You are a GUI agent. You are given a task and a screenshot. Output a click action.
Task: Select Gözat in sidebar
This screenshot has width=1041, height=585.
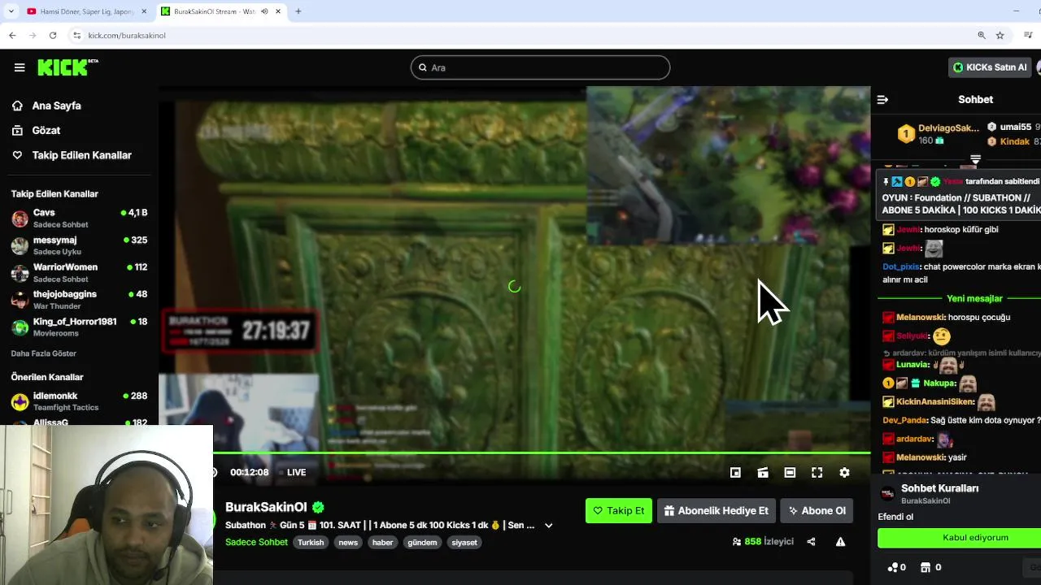pyautogui.click(x=46, y=130)
